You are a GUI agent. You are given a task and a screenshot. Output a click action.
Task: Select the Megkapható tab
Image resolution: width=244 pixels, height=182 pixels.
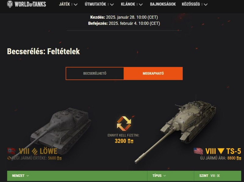point(153,73)
